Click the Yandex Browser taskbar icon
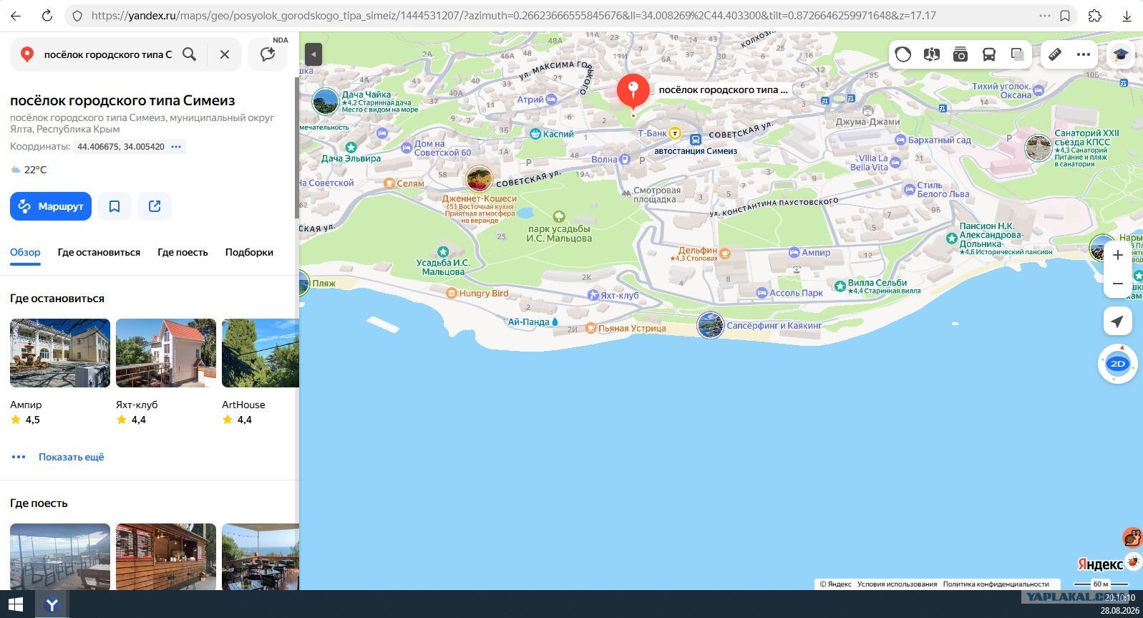1143x618 pixels. [x=52, y=604]
